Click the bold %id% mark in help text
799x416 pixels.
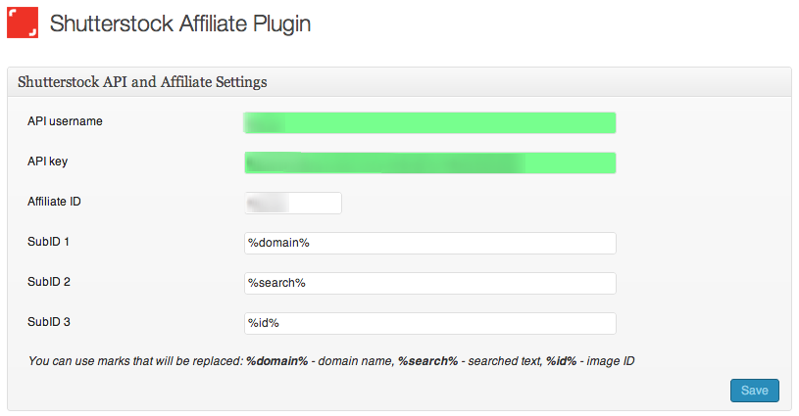[561, 362]
